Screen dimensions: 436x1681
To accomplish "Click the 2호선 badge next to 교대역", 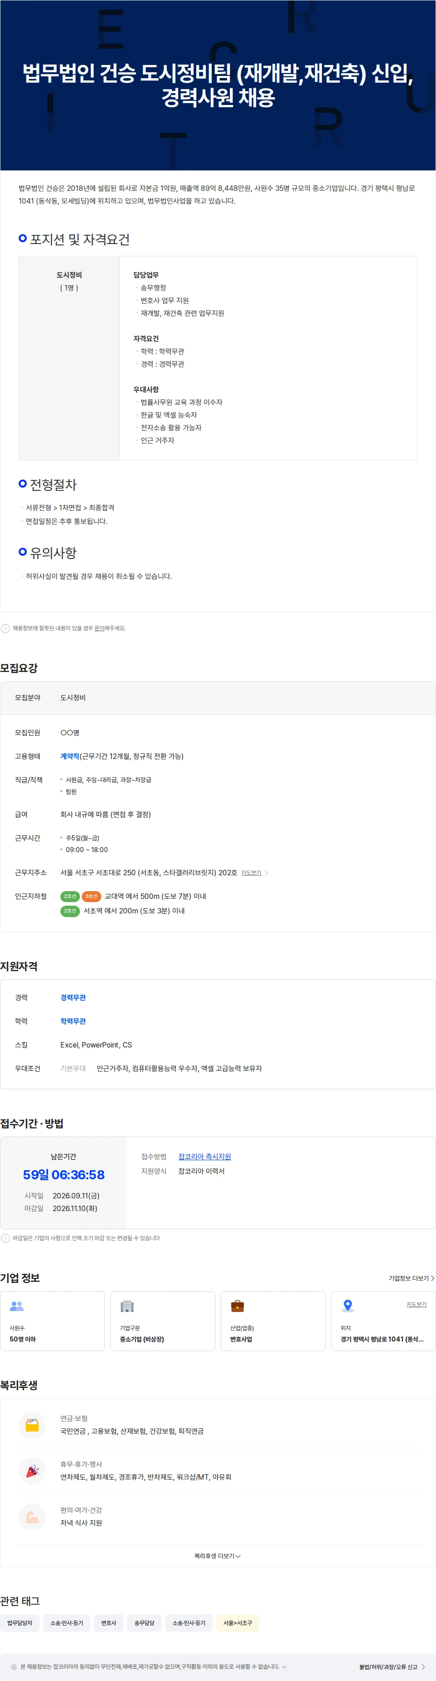I will coord(70,896).
